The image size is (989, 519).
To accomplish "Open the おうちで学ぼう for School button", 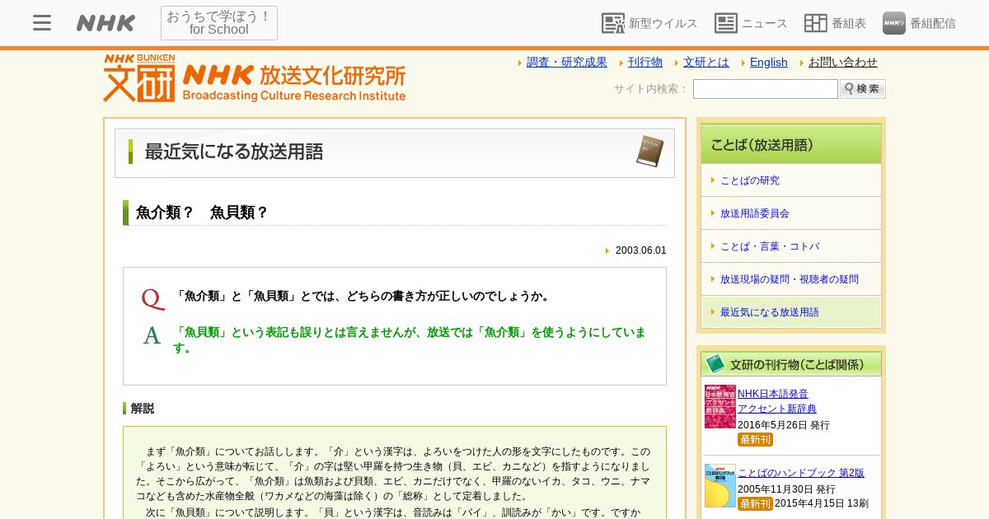I will 219,23.
